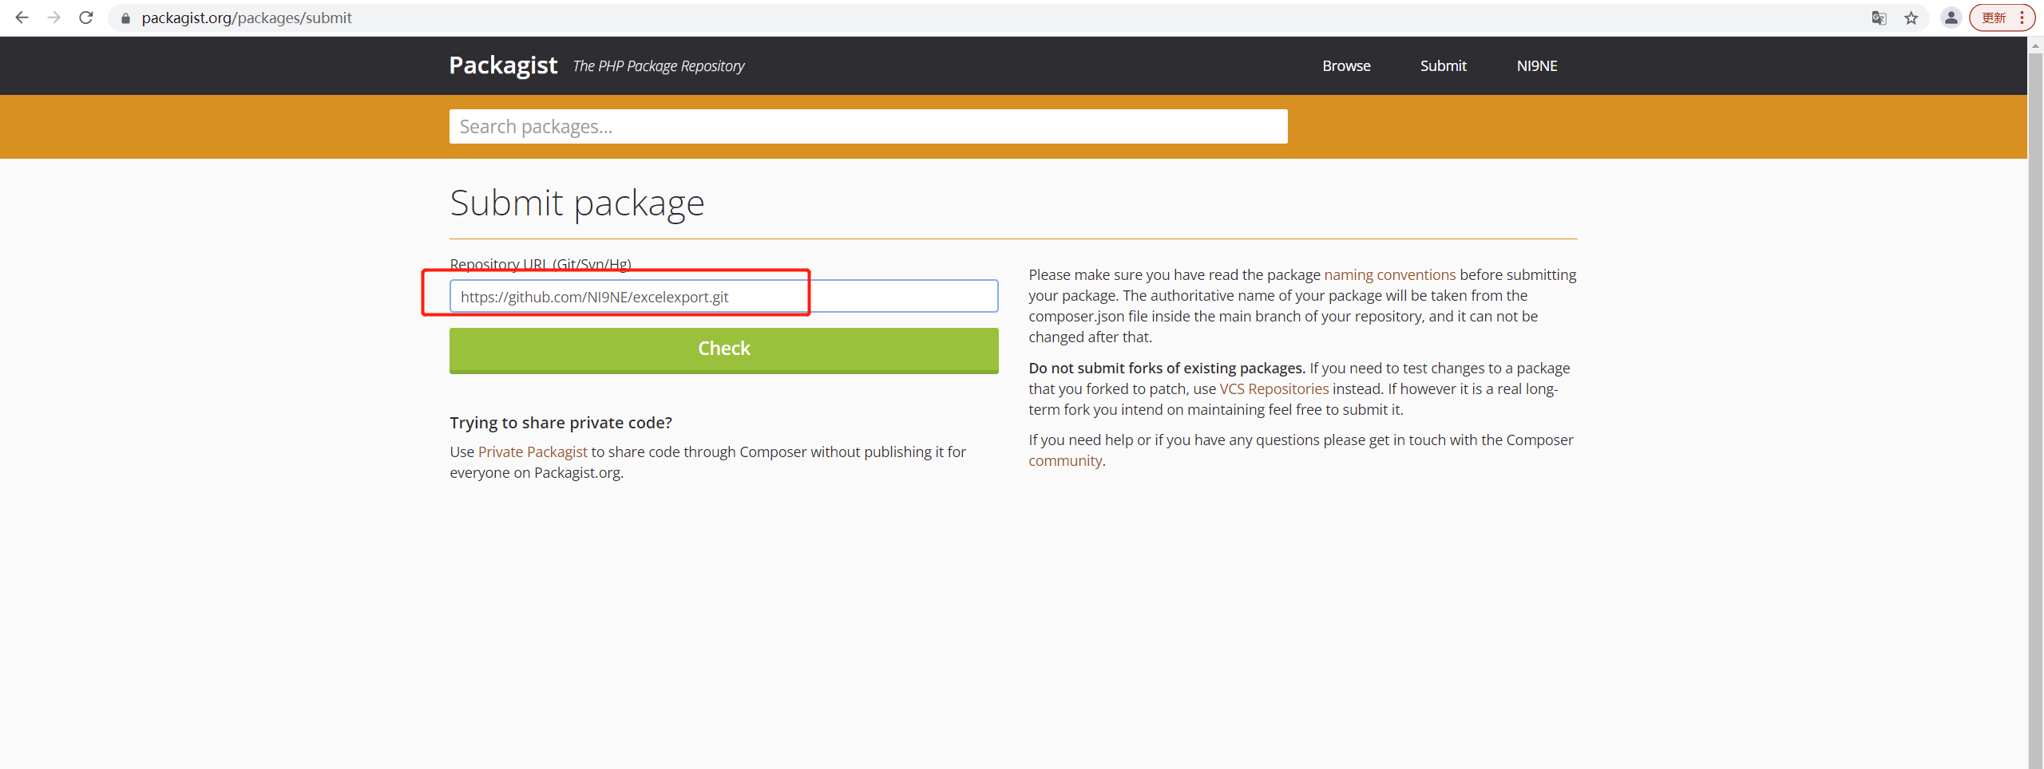Image resolution: width=2044 pixels, height=769 pixels.
Task: Follow the VCS Repositories link
Action: click(x=1274, y=389)
